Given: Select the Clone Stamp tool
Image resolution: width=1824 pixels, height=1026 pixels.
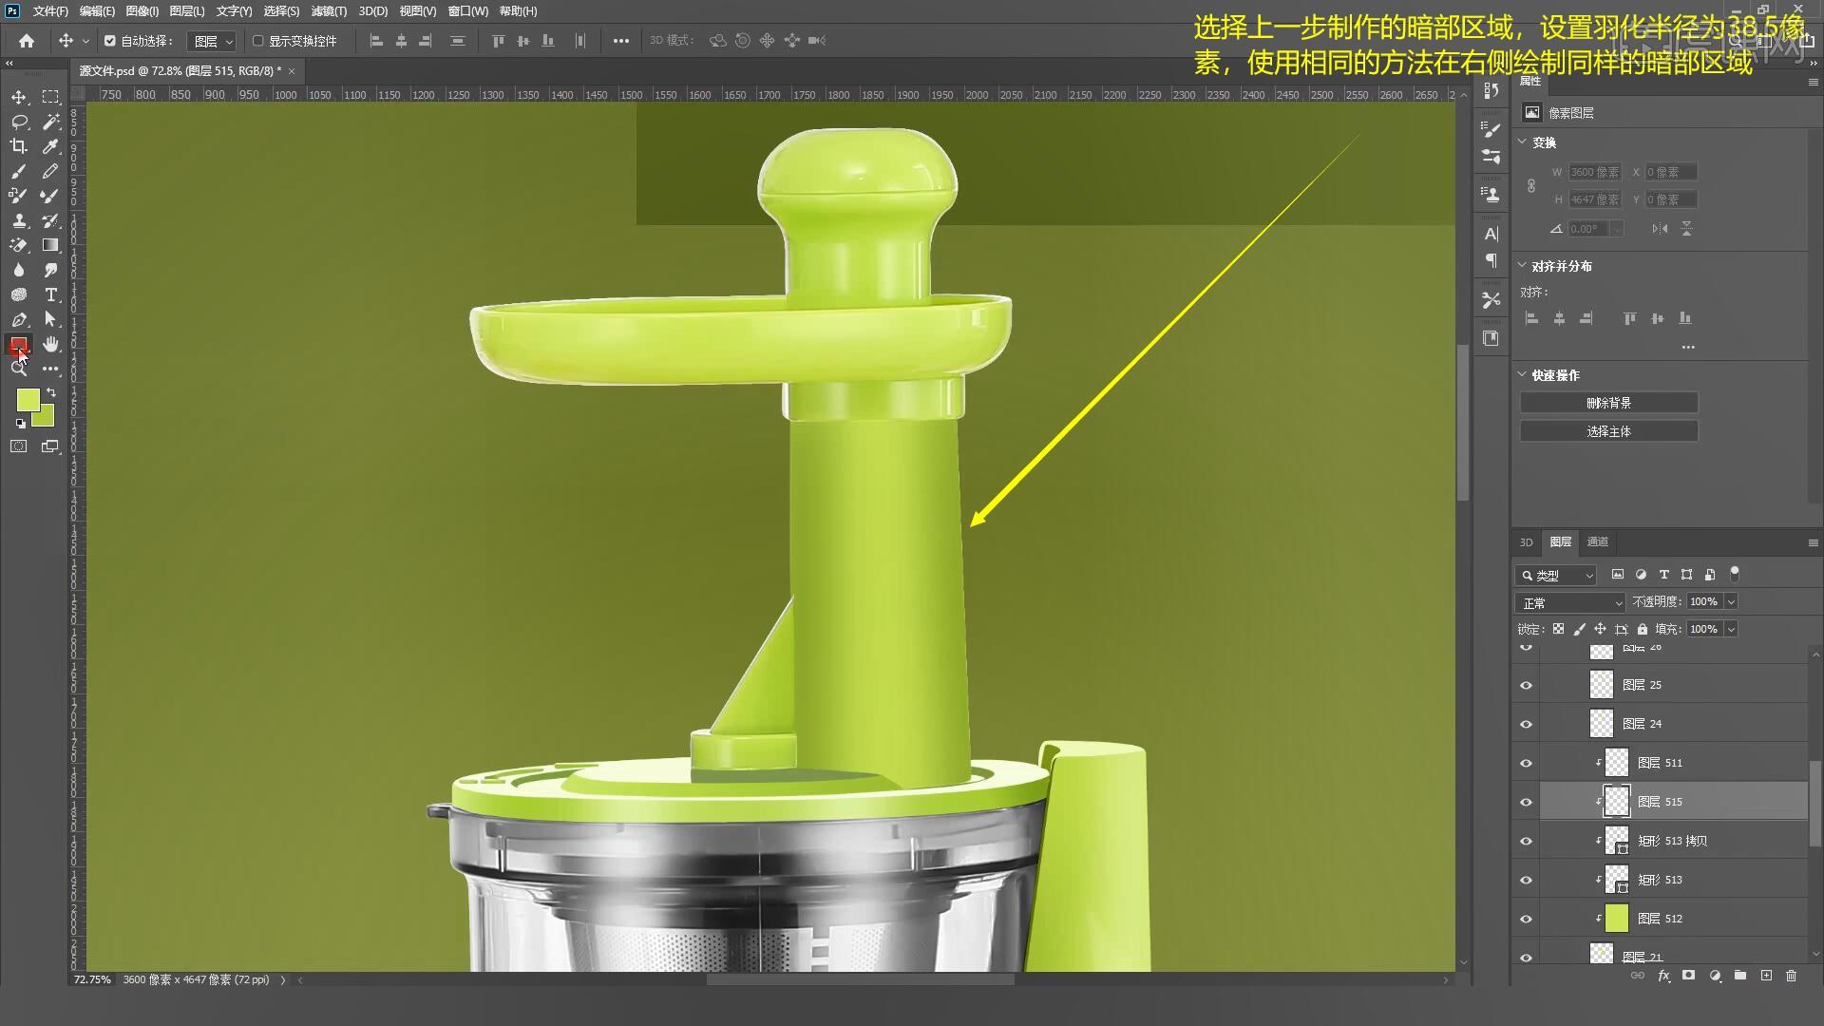Looking at the screenshot, I should tap(18, 220).
